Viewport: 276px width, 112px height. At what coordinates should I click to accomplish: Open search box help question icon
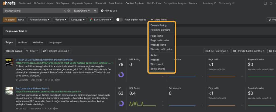tap(68, 11)
